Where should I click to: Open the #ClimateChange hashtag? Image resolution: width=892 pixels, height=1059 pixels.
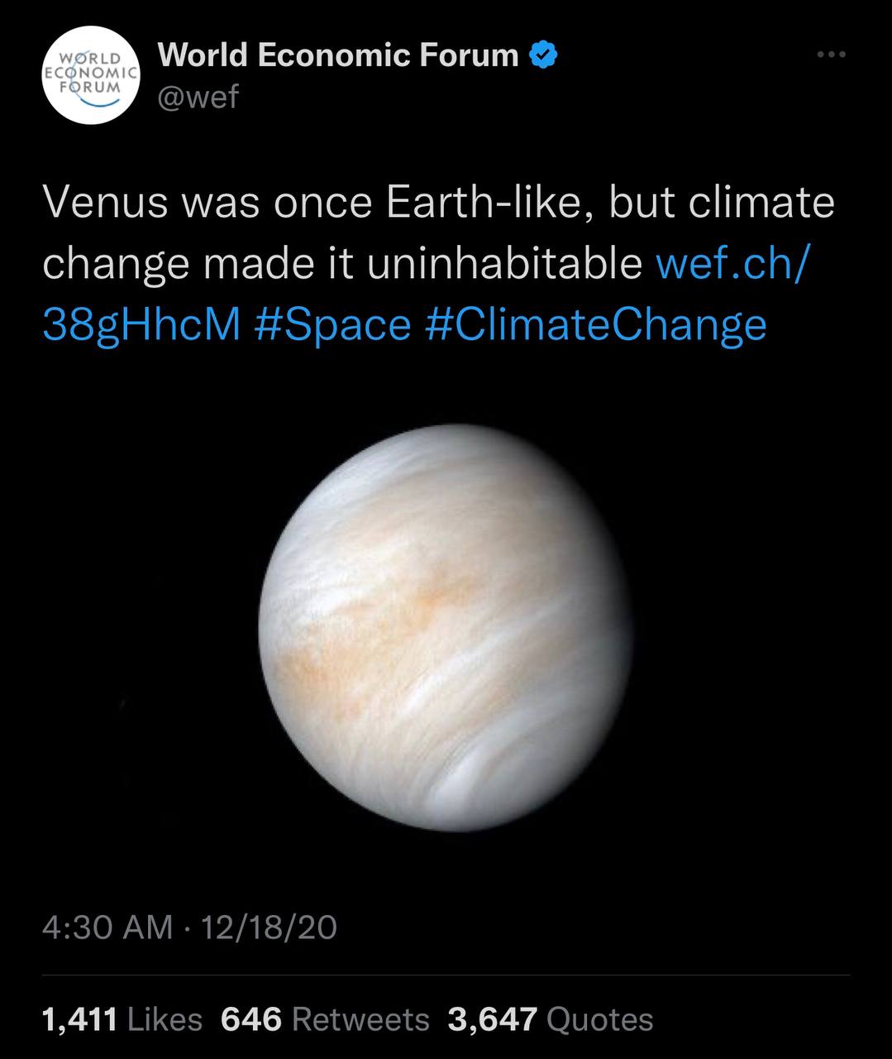pos(595,324)
